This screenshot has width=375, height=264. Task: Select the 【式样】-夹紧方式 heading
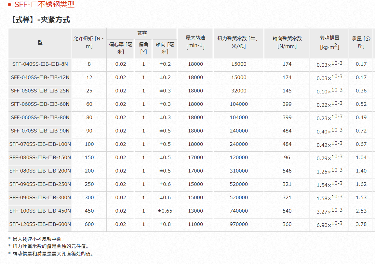(x=40, y=20)
